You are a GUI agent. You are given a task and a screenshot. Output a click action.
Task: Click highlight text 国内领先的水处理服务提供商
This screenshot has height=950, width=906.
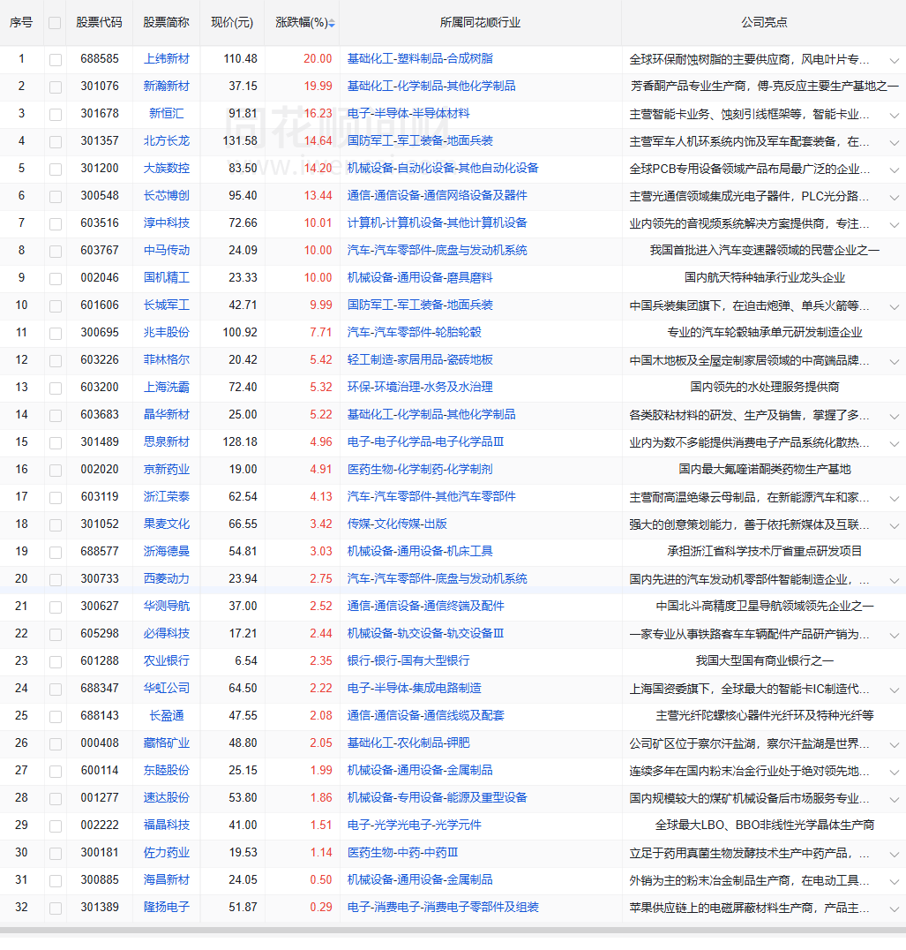click(764, 387)
